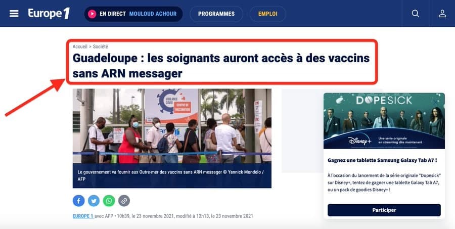This screenshot has height=229, width=455.
Task: Open the hamburger menu icon
Action: coord(14,14)
